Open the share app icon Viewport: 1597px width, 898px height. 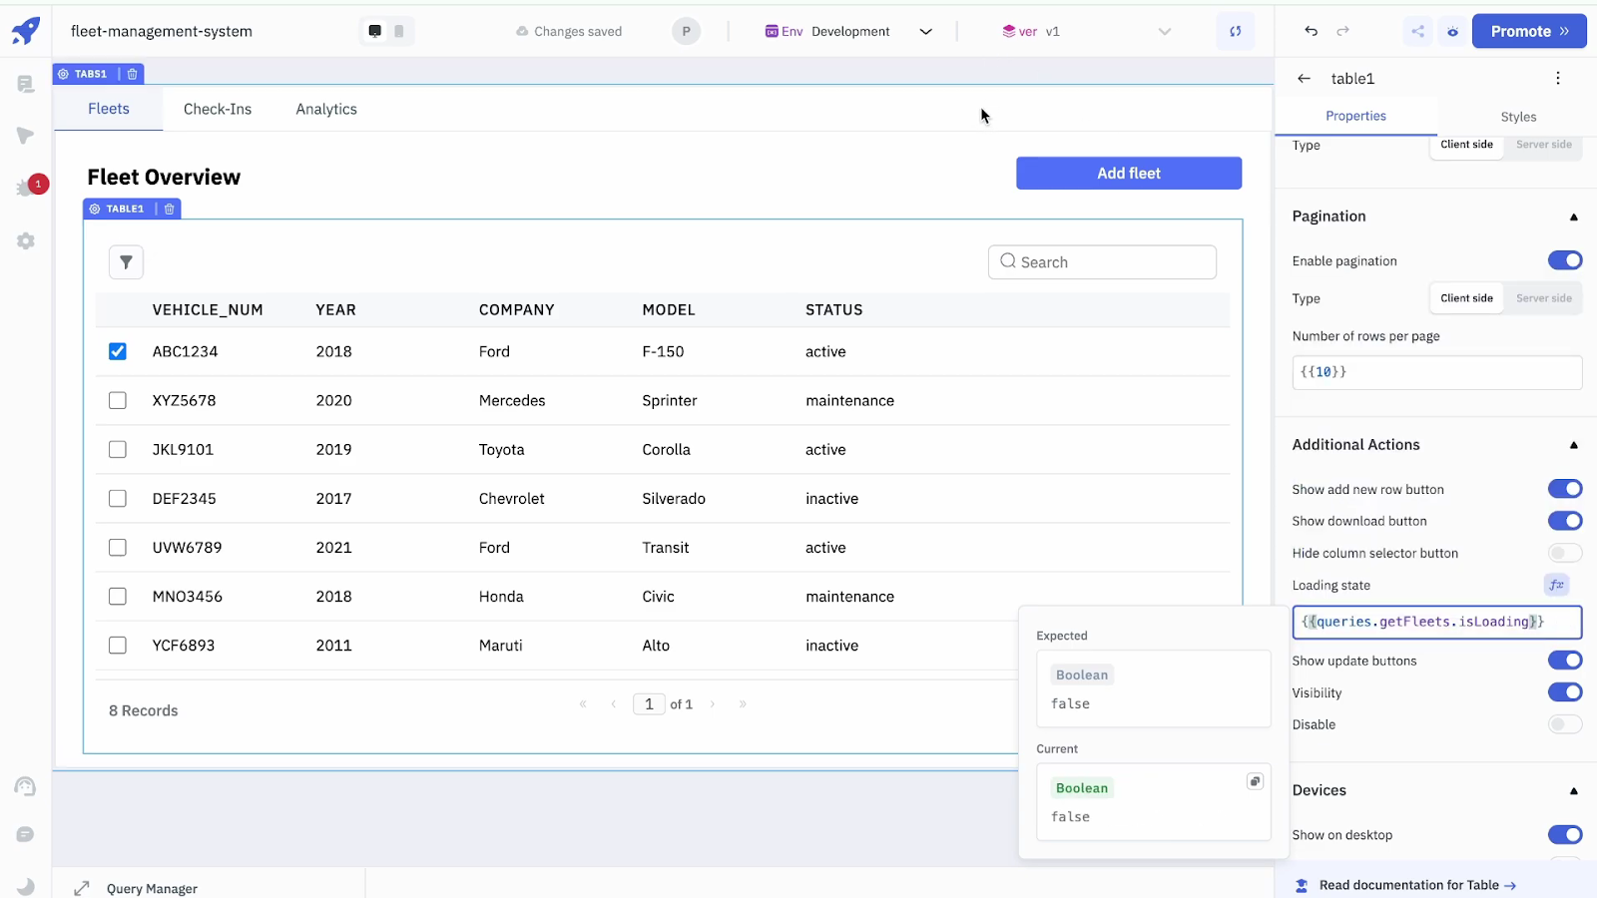[1418, 31]
